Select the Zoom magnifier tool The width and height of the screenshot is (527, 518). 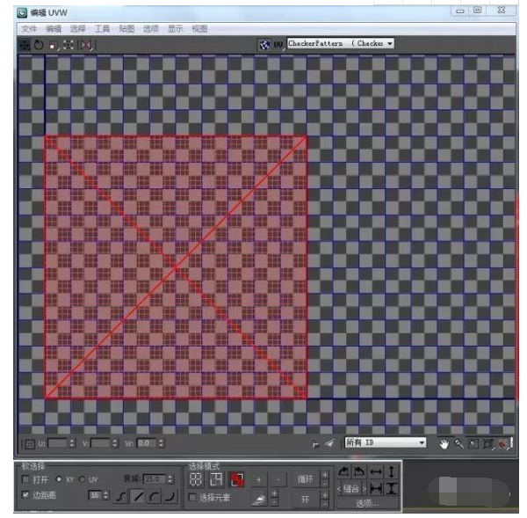point(458,444)
